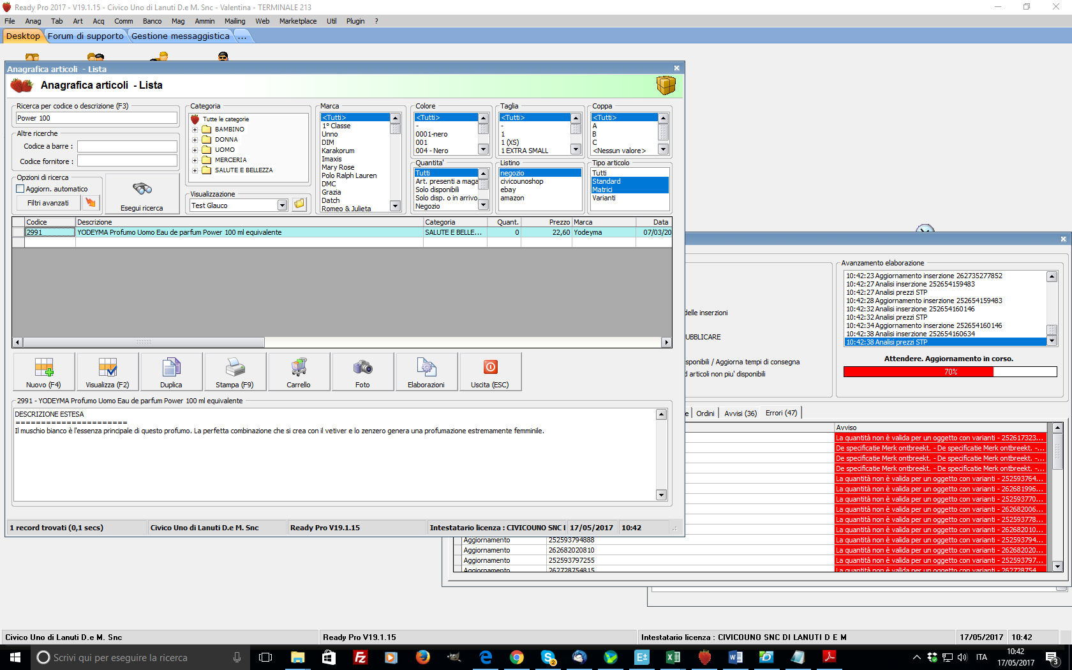Select <Nessun valore> in Coppa list
Image resolution: width=1072 pixels, height=670 pixels.
coord(620,151)
